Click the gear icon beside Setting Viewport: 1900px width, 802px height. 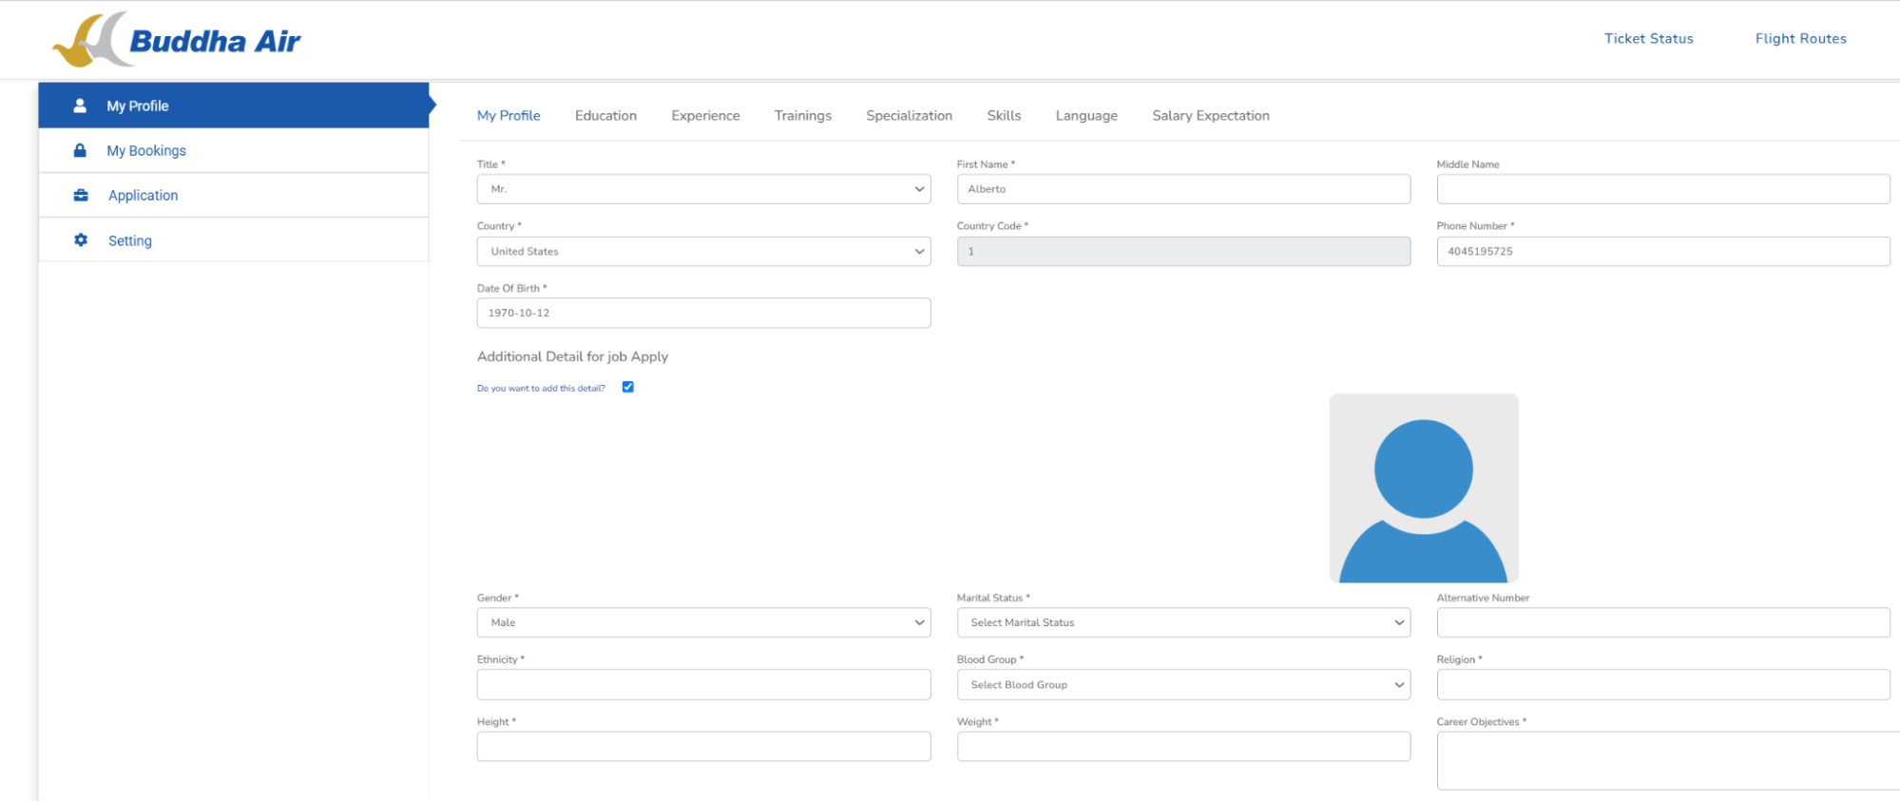coord(81,239)
